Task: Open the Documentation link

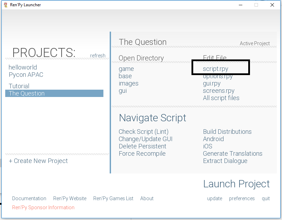Action: [29, 198]
